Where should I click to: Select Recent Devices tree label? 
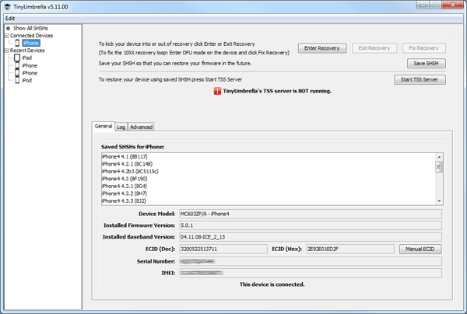[x=27, y=51]
